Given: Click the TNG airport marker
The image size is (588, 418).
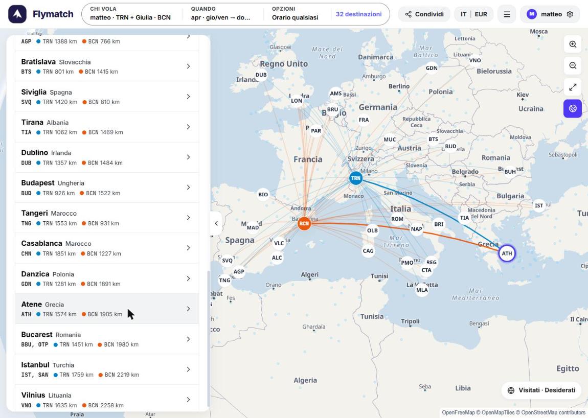Looking at the screenshot, I should click(x=224, y=280).
